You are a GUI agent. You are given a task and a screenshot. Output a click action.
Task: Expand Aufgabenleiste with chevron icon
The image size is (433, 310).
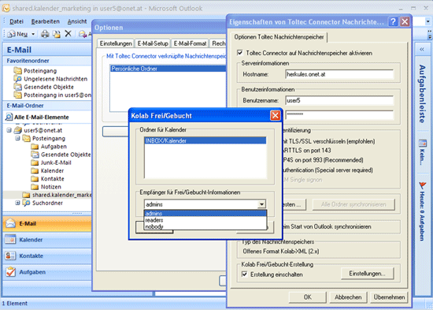pos(422,49)
